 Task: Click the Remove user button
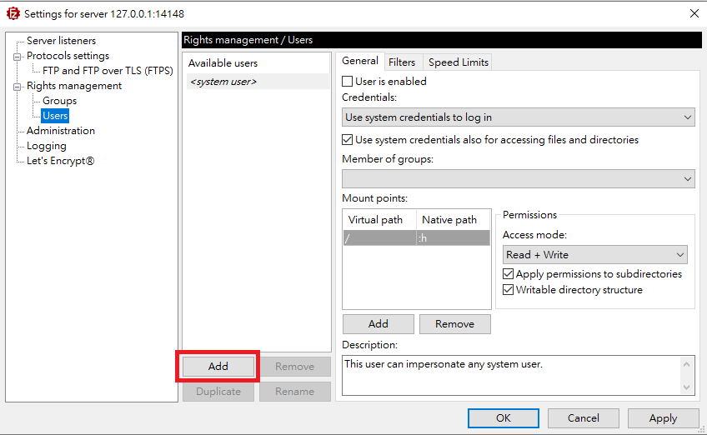(x=295, y=367)
